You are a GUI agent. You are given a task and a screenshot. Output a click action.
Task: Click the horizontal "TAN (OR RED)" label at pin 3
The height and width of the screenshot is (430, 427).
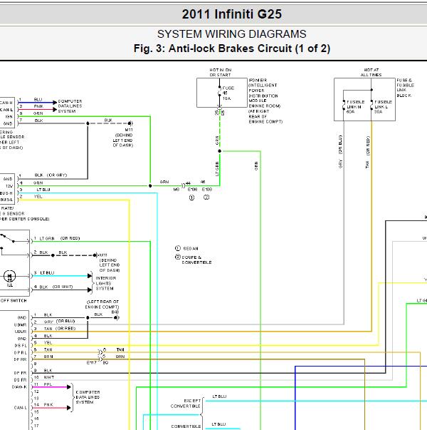coord(60,328)
